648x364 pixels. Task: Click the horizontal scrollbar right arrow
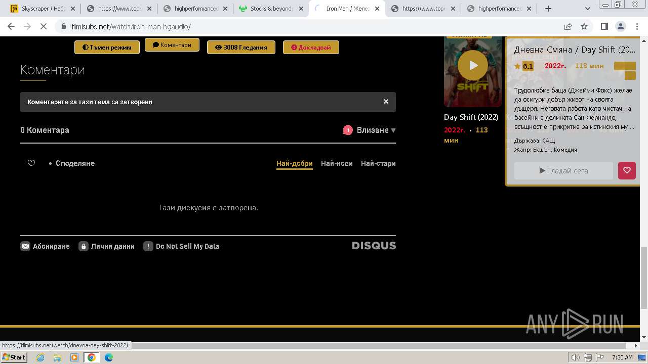click(636, 346)
